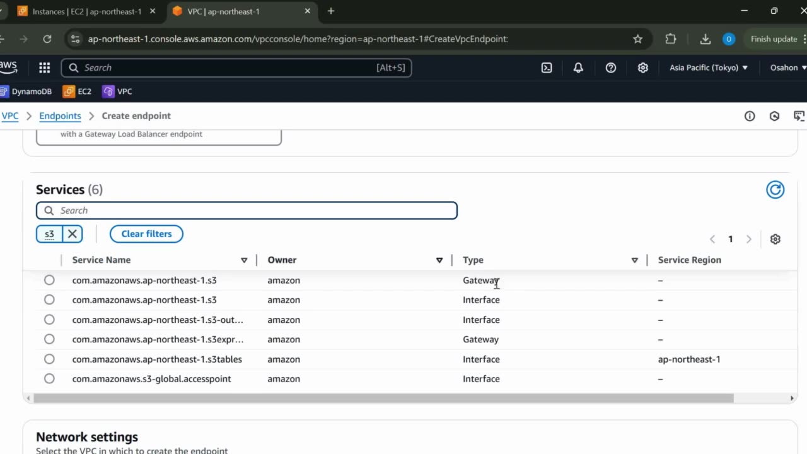Open the Asia Pacific (Tokyo) region dropdown
This screenshot has width=807, height=454.
click(x=709, y=67)
